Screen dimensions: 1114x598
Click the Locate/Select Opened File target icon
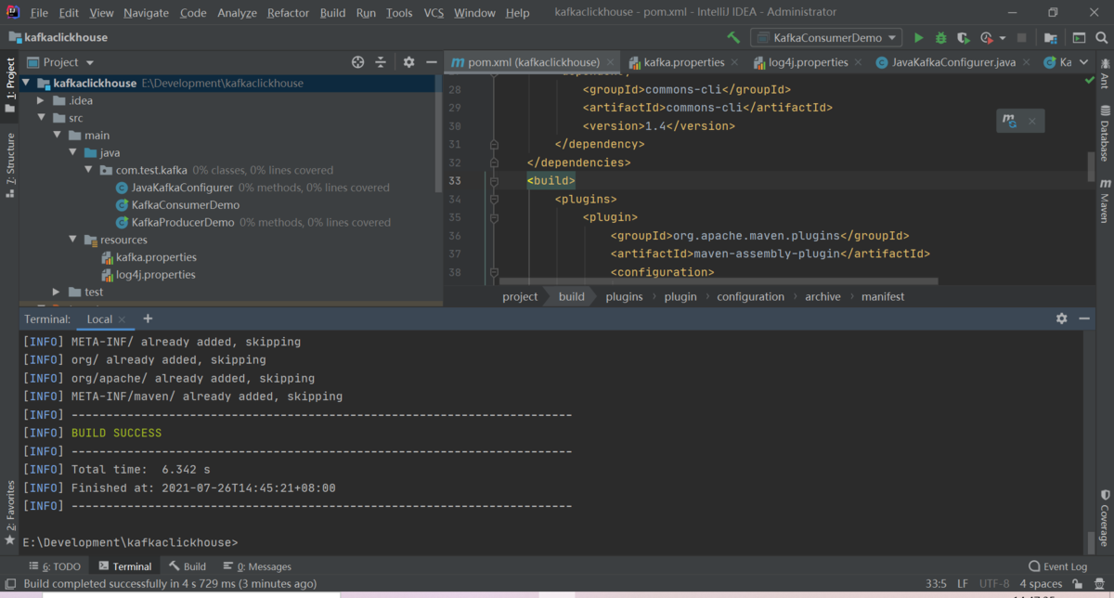pyautogui.click(x=358, y=62)
